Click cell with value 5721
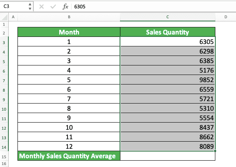 (168, 99)
